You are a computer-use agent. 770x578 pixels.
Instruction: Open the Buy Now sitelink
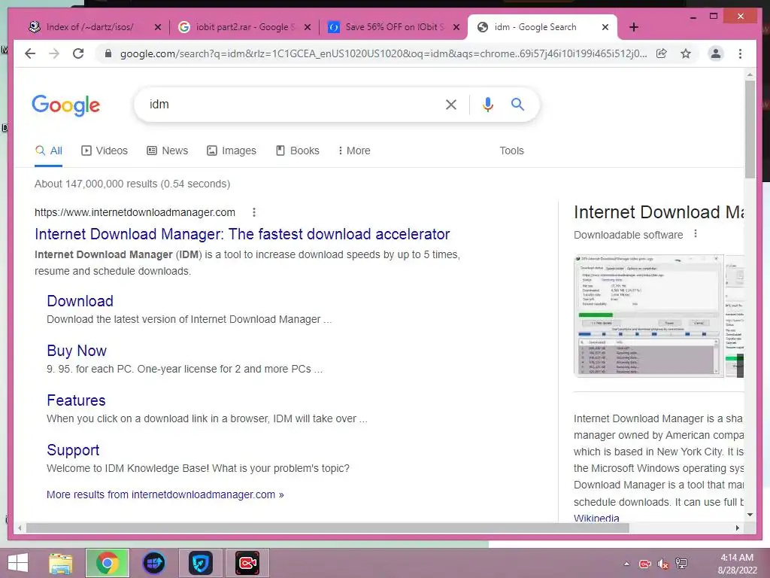[x=77, y=351]
